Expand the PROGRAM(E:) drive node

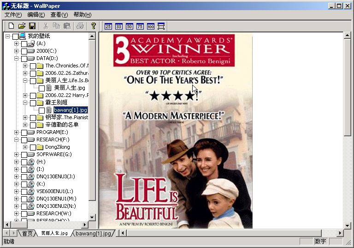tap(16, 132)
